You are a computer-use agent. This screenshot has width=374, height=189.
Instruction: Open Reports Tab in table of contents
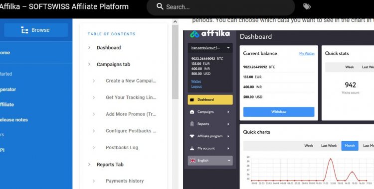coord(110,165)
